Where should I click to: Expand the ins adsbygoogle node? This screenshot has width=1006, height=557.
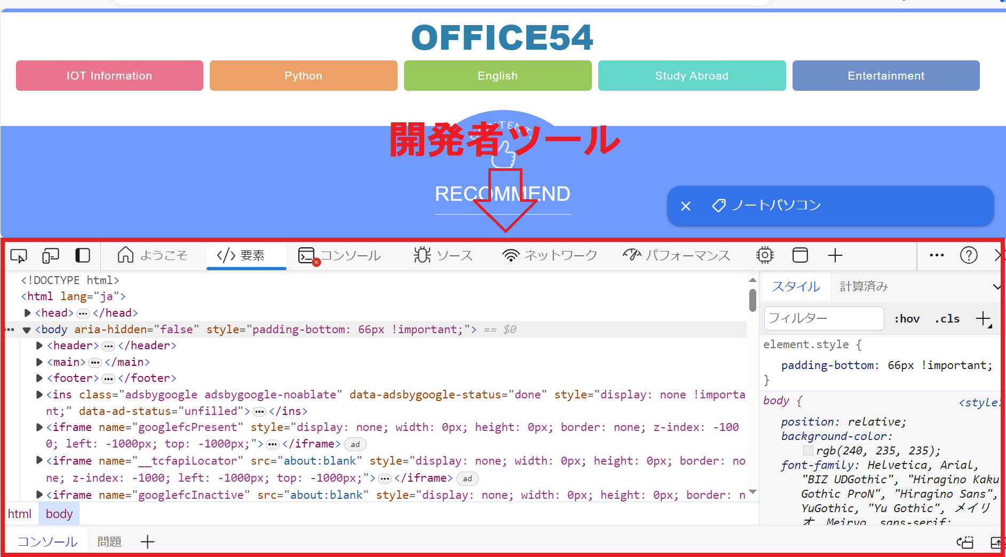(x=39, y=395)
